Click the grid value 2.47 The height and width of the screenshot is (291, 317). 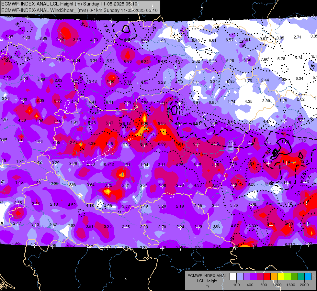coord(17,223)
